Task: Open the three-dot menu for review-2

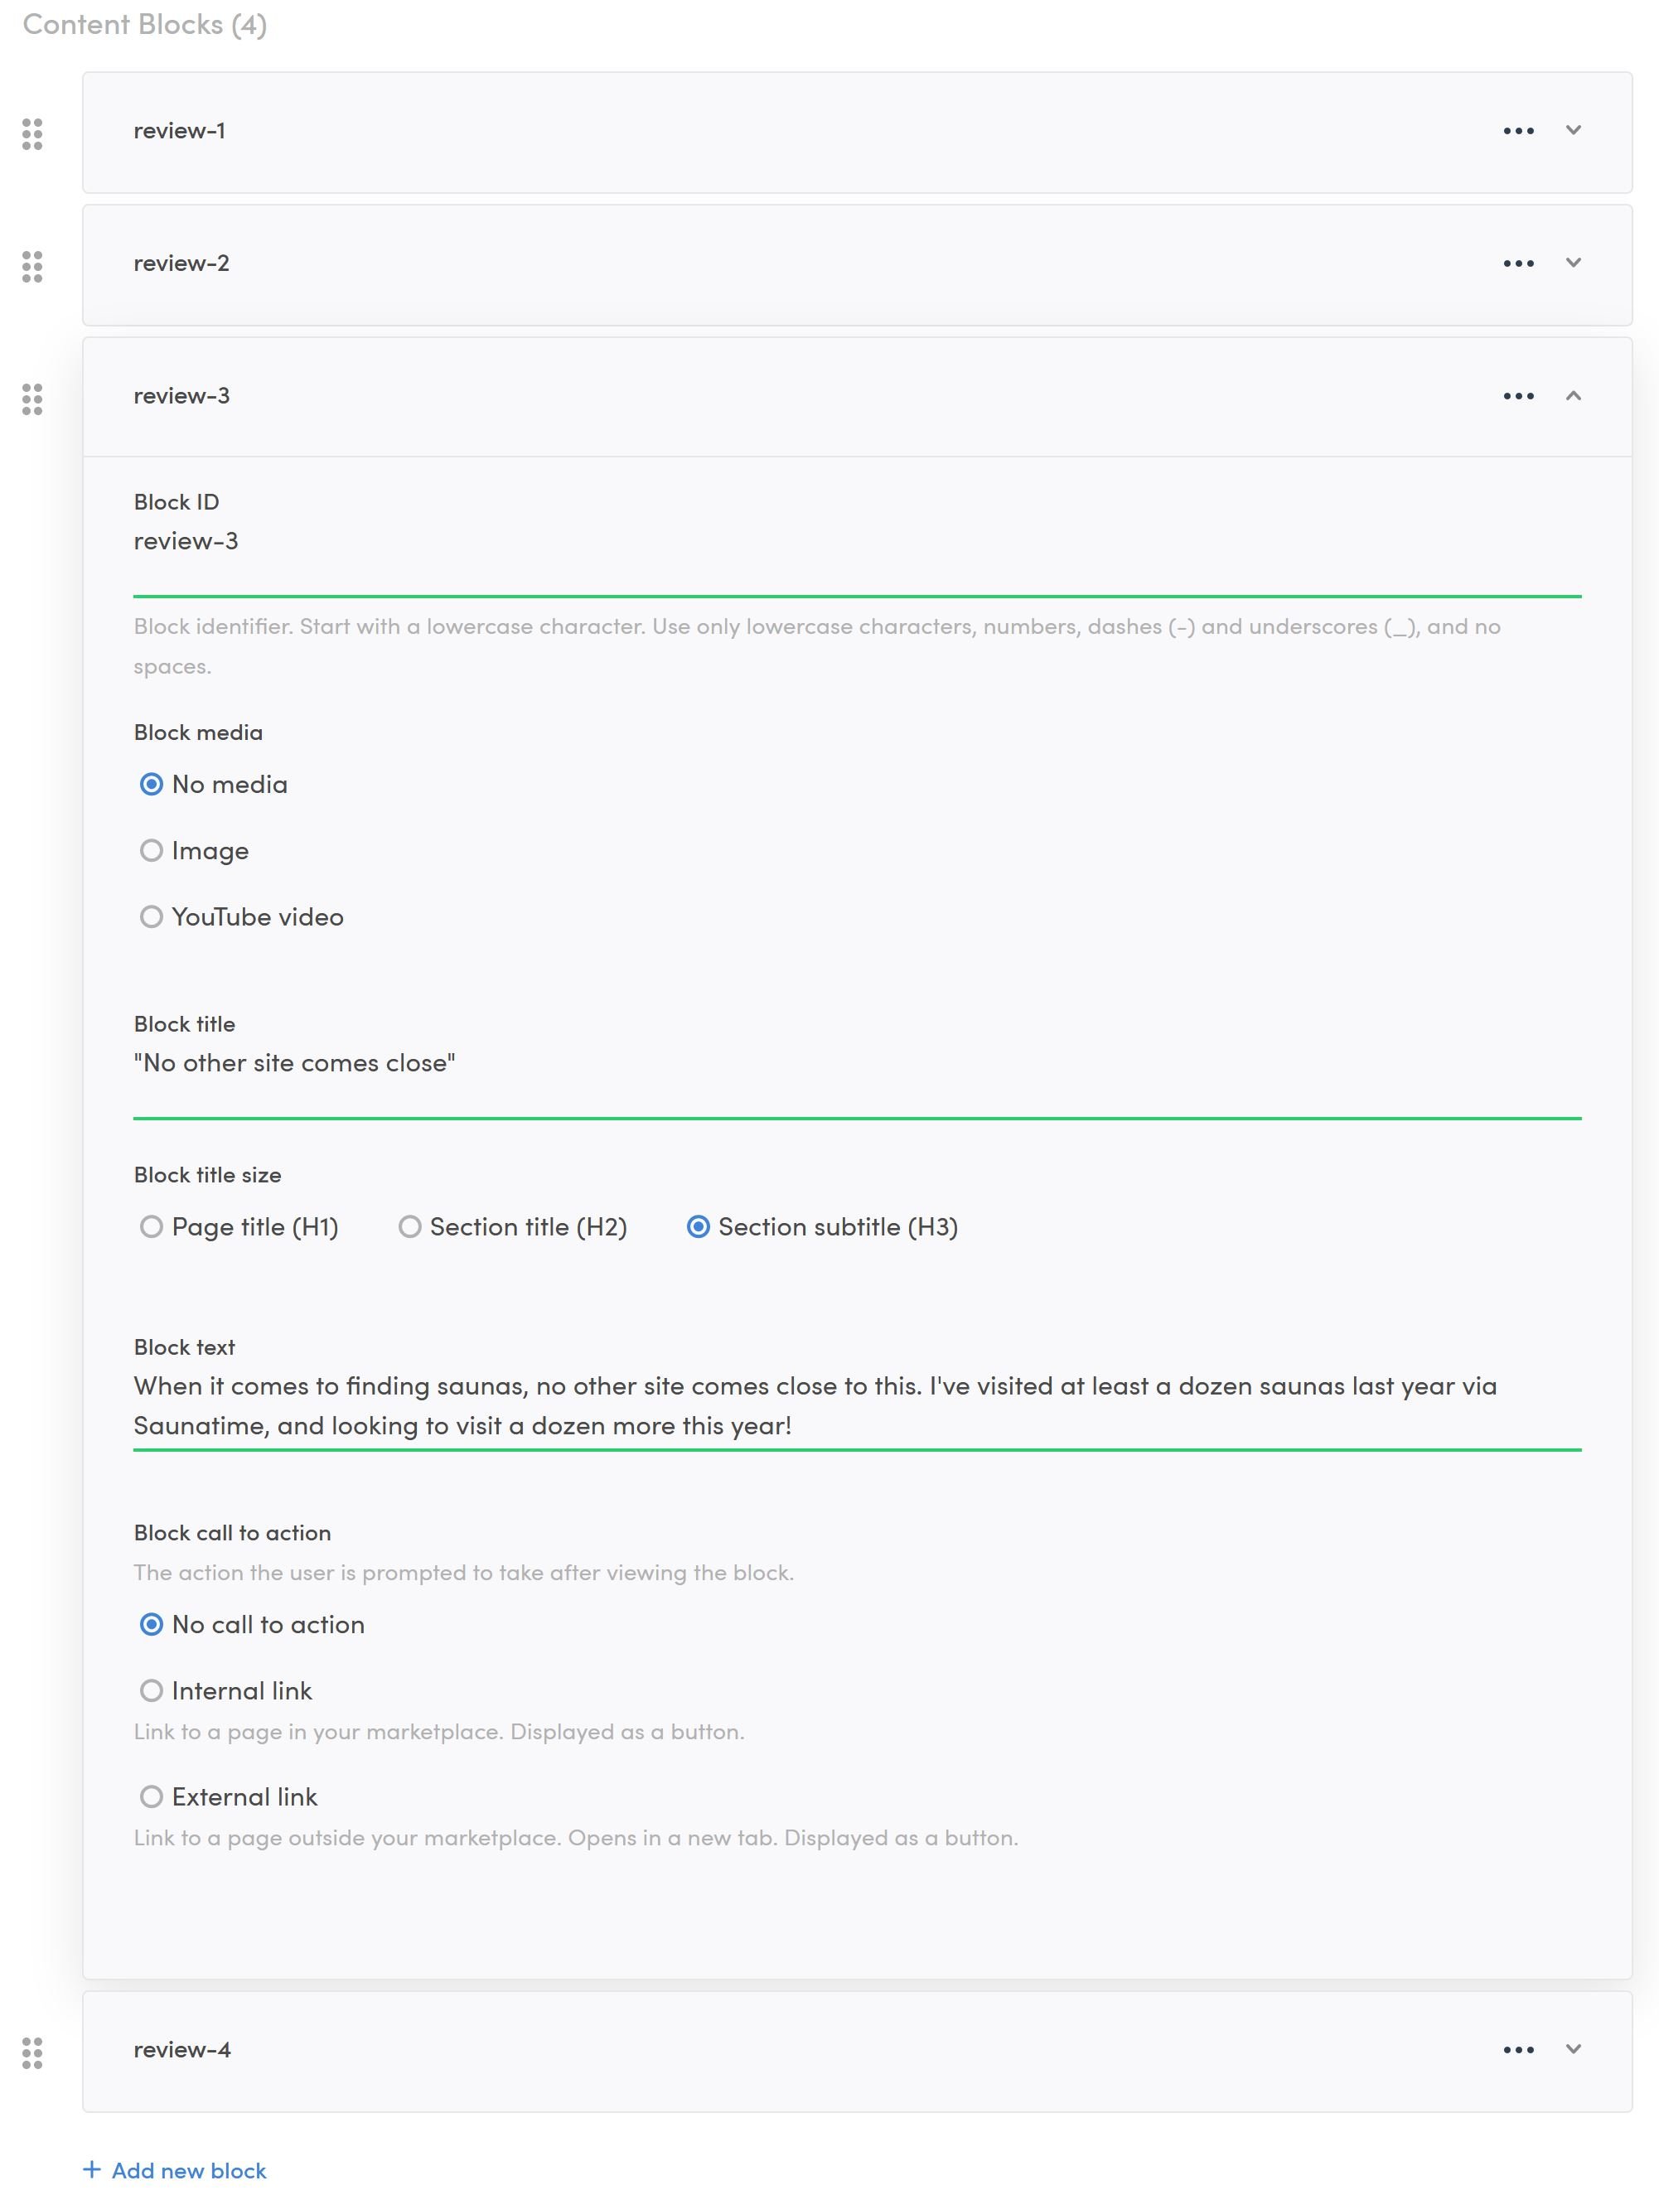Action: tap(1517, 263)
